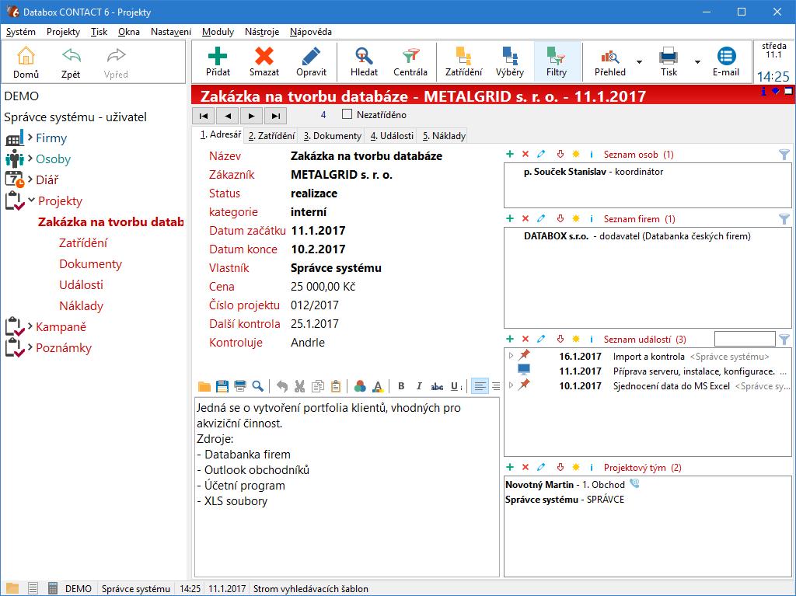
Task: Click the red Smazat delete icon
Action: (x=264, y=56)
